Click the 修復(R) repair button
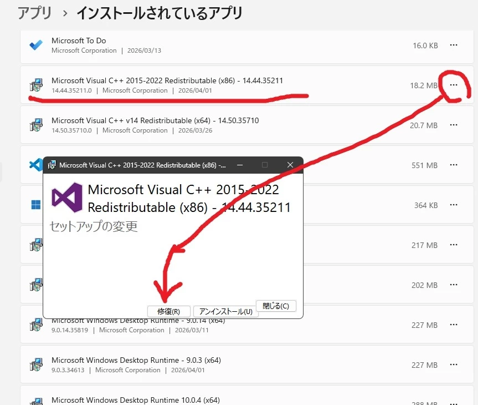 point(168,311)
